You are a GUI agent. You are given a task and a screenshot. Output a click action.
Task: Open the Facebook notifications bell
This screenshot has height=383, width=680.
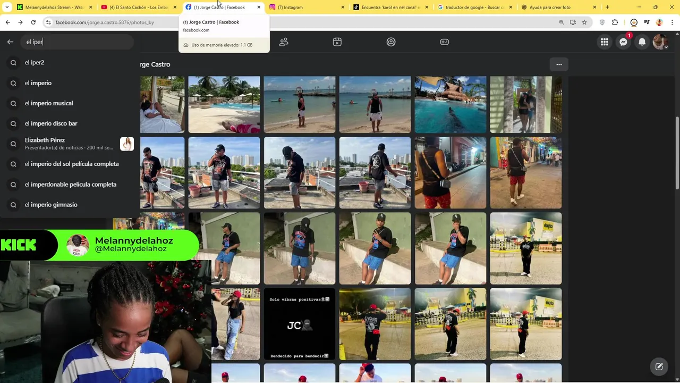pyautogui.click(x=642, y=42)
